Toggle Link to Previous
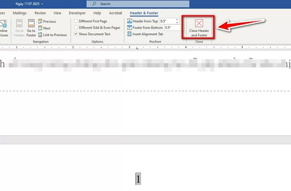The image size is (291, 191). 52,35
